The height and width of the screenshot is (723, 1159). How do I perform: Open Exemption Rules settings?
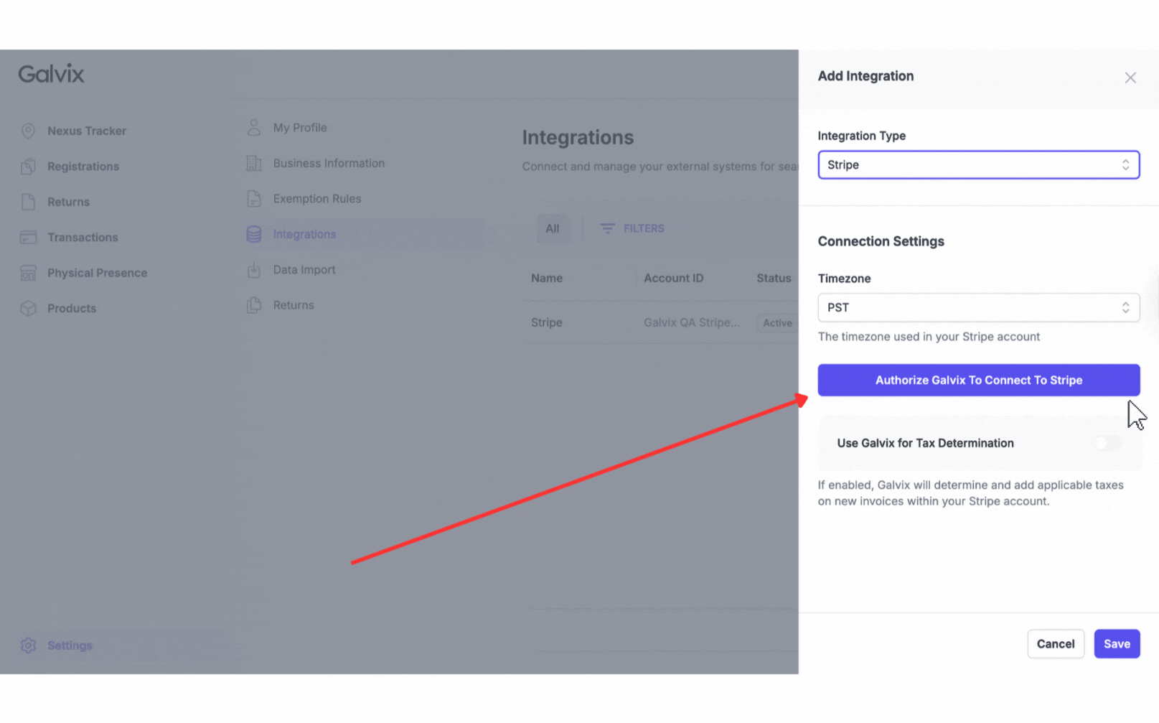point(317,199)
